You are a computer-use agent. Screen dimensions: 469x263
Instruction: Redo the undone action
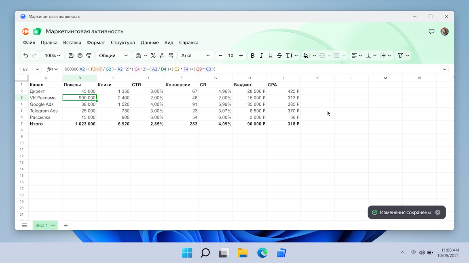point(34,56)
